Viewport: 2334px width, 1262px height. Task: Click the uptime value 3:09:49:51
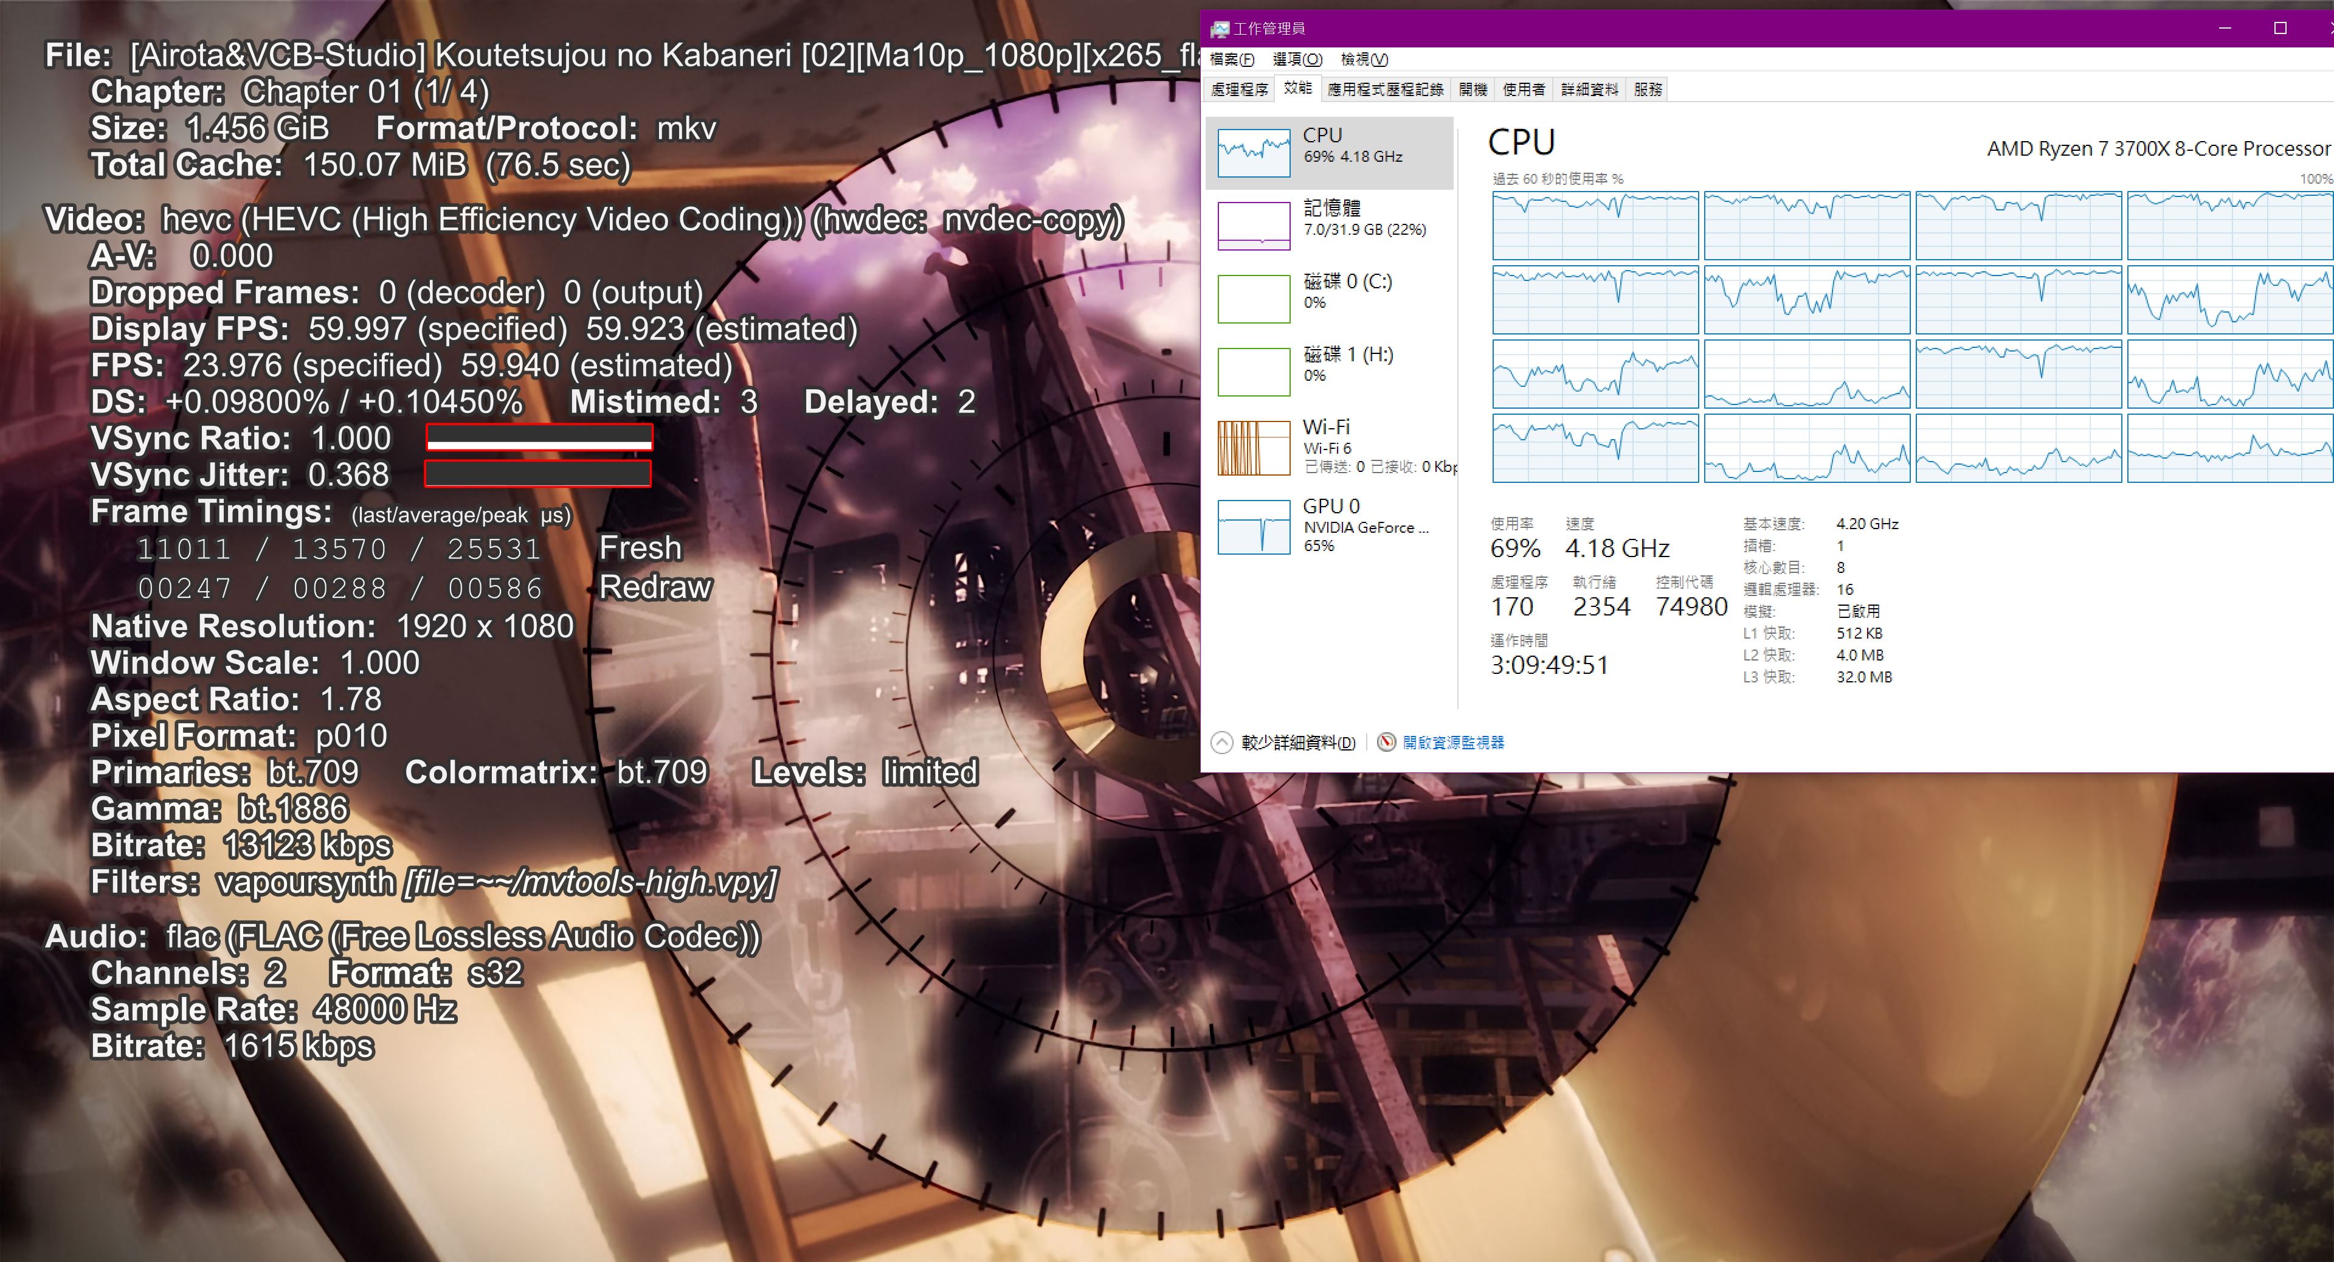(1549, 665)
